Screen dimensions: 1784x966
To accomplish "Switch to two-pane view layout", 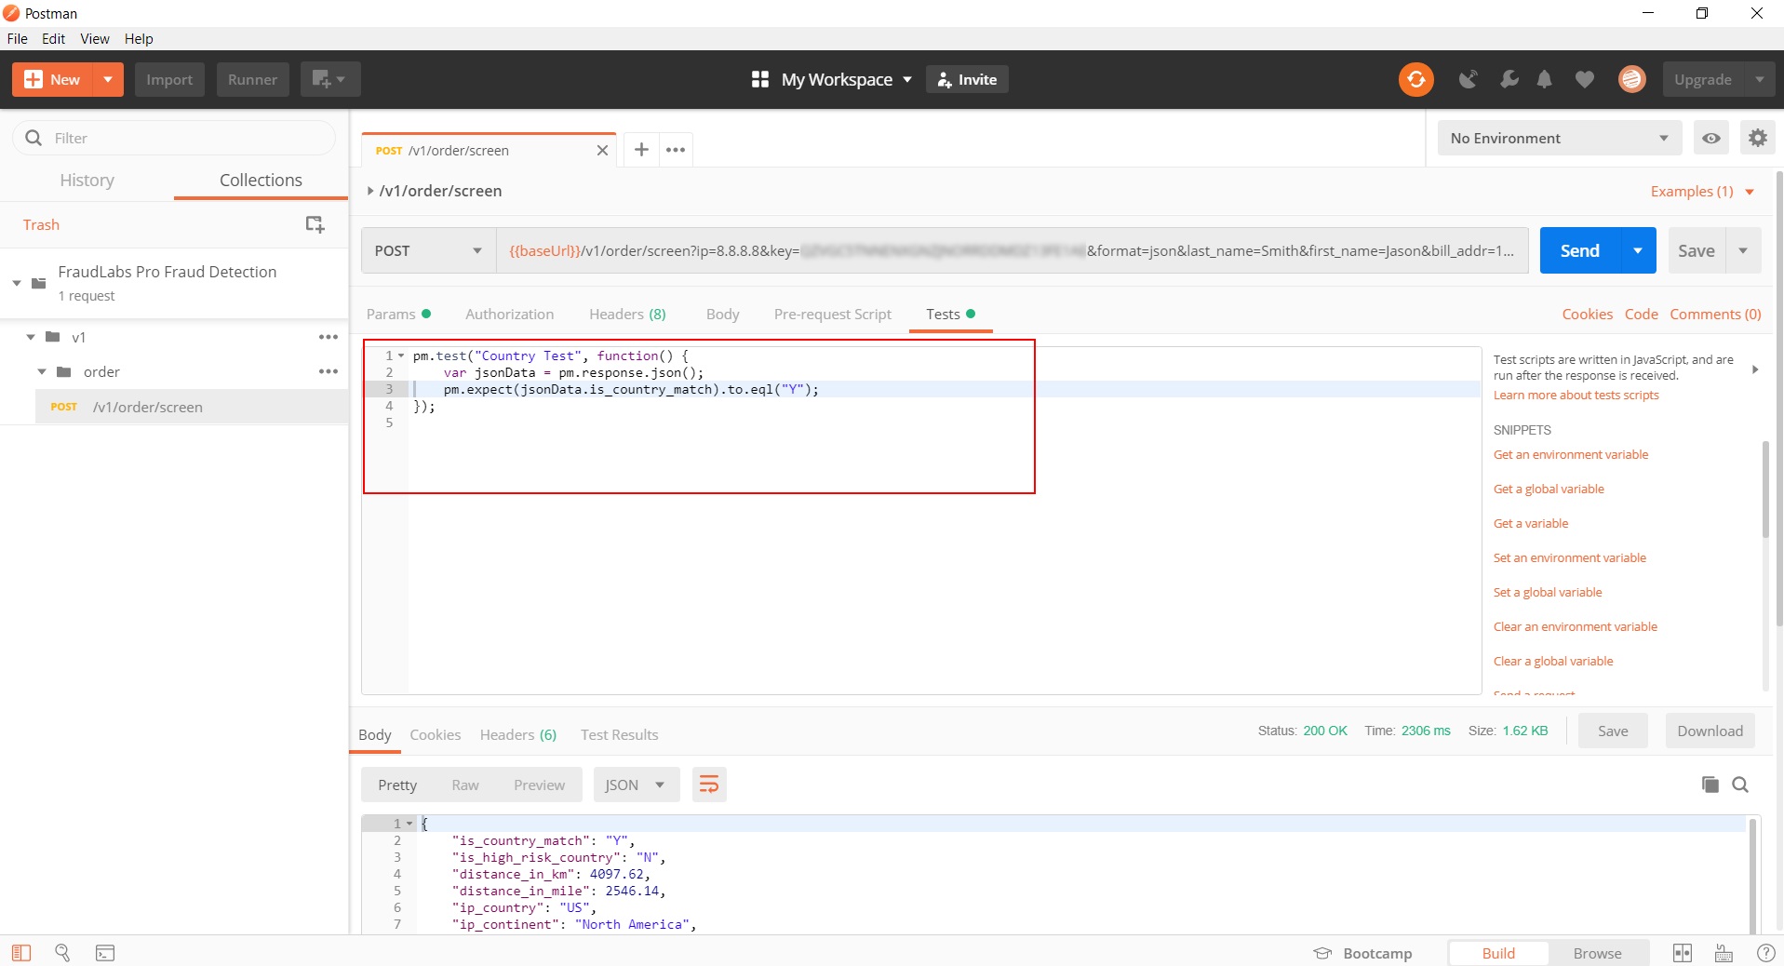I will pyautogui.click(x=1683, y=952).
